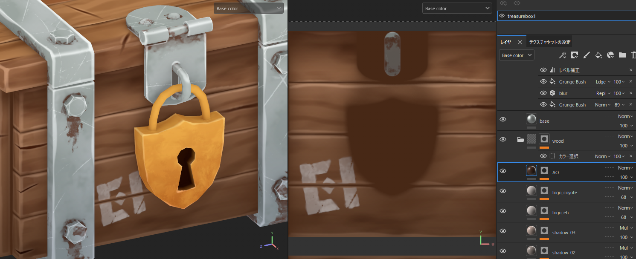Screen dimensions: 636x259
Task: Click the wood folder icon to collapse group
Action: pos(520,140)
